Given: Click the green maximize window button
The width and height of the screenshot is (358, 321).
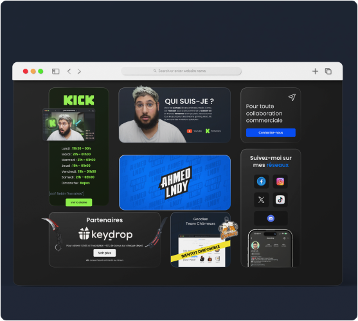Looking at the screenshot, I should pos(40,71).
